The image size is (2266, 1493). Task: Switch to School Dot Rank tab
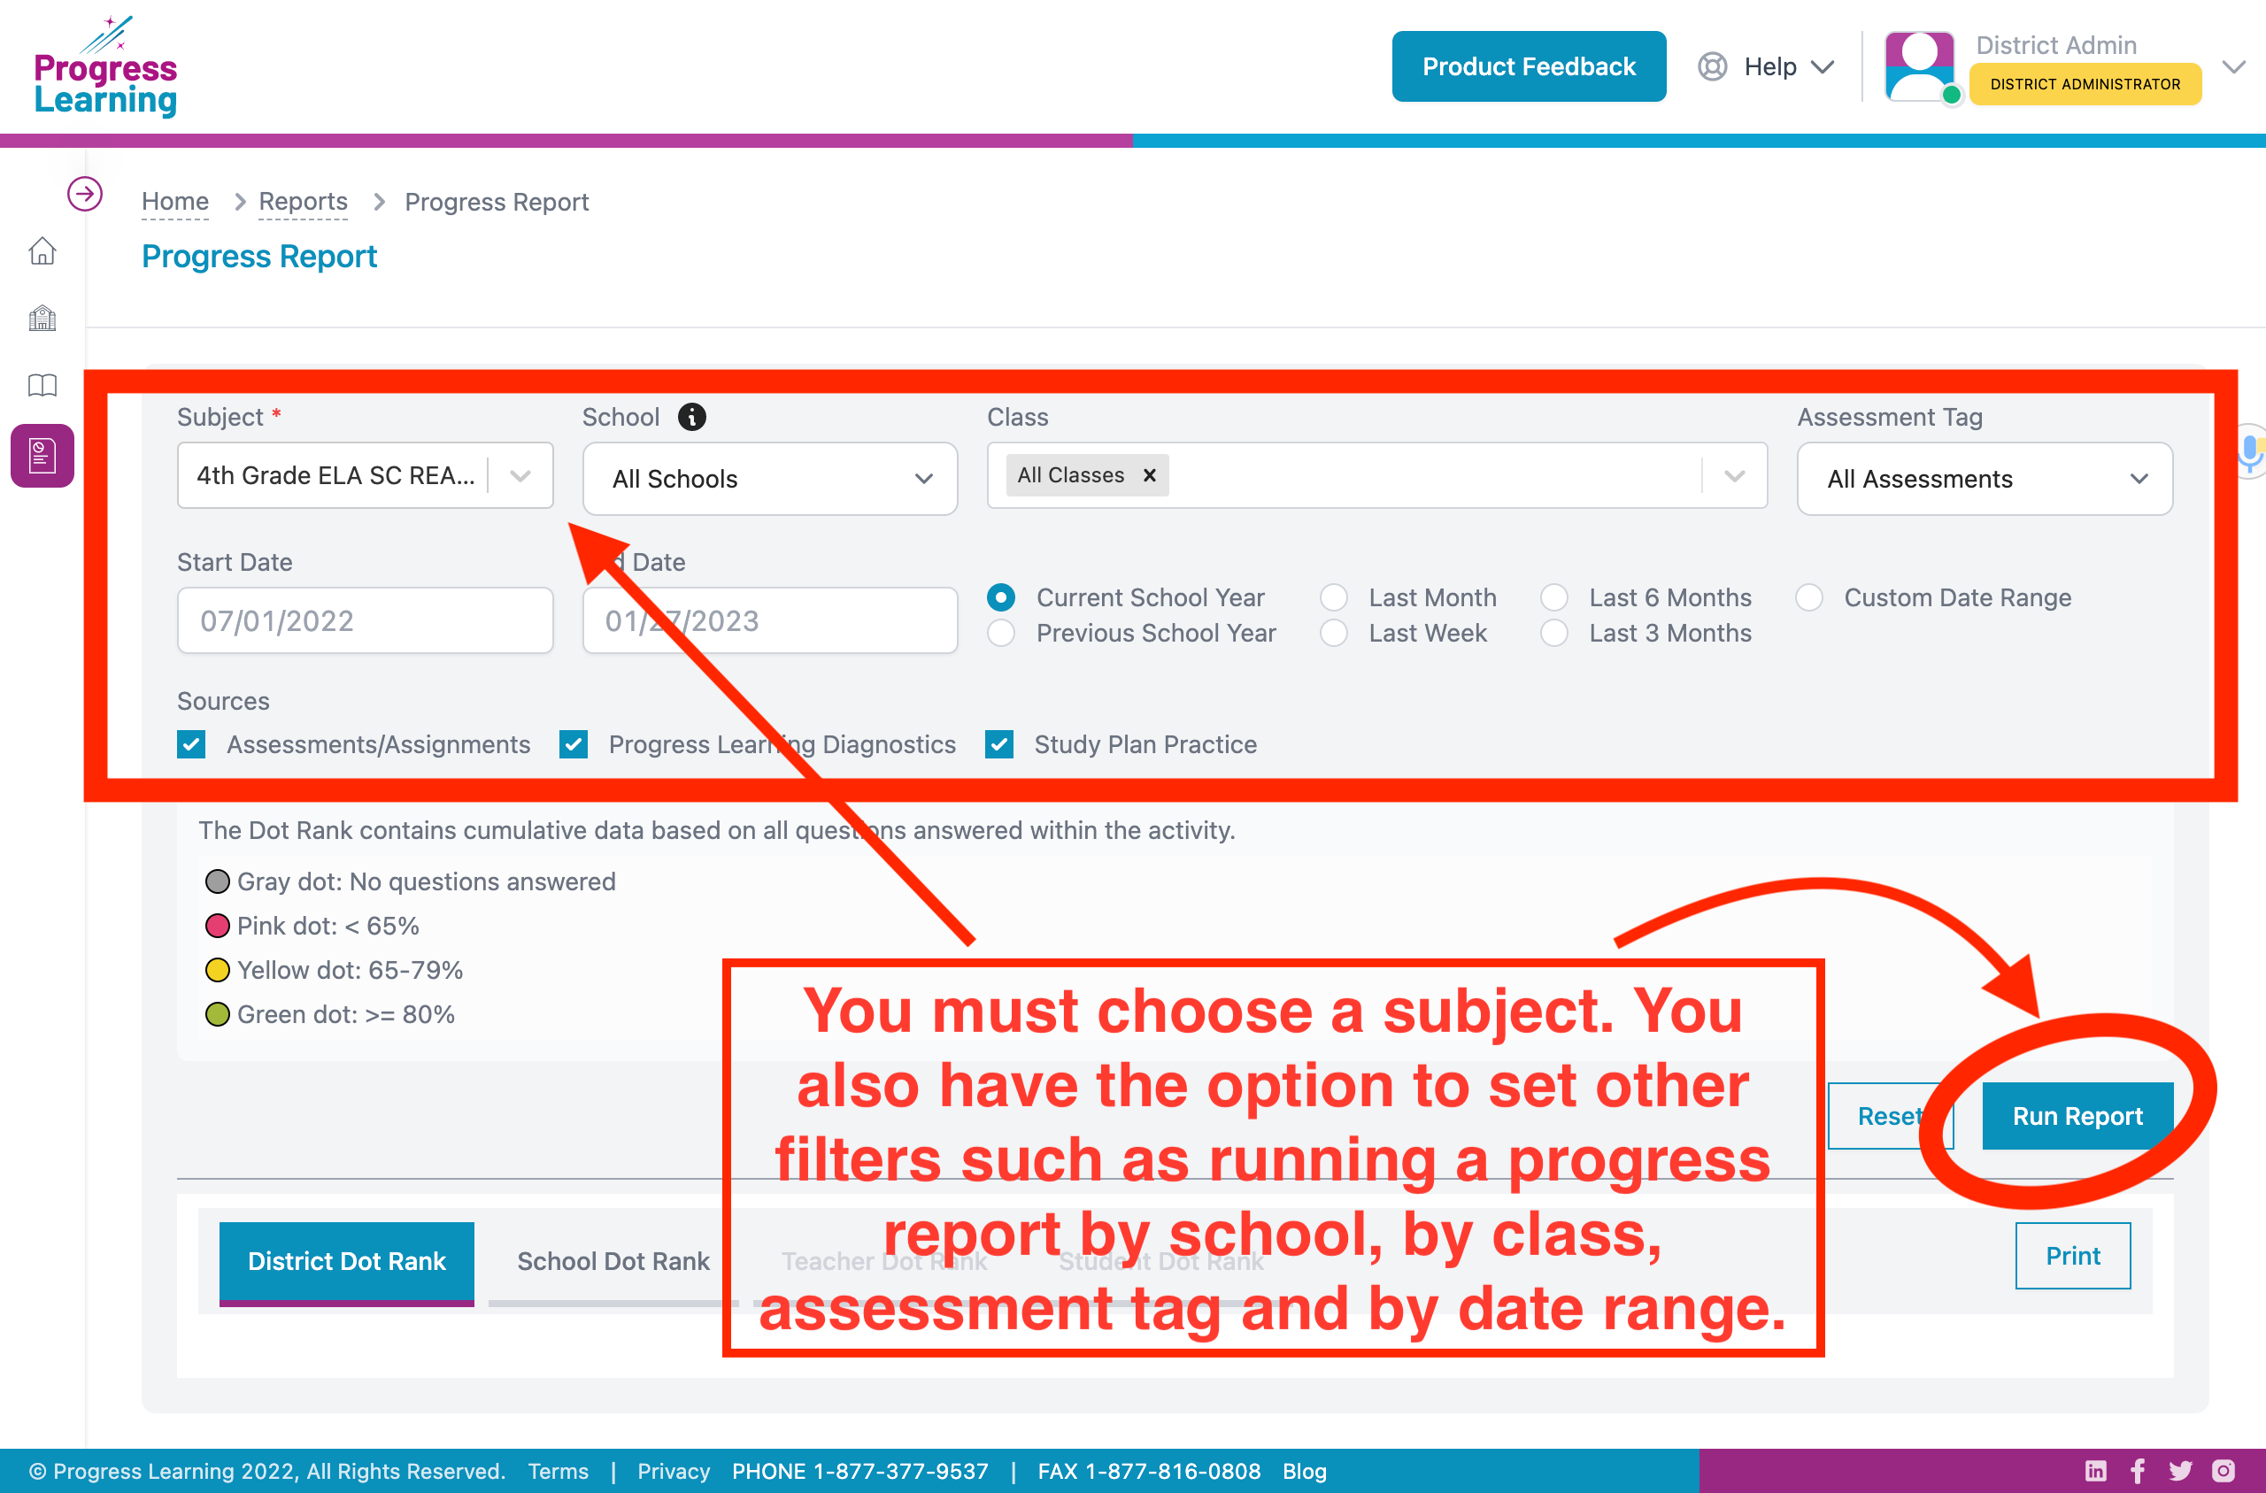pyautogui.click(x=613, y=1260)
